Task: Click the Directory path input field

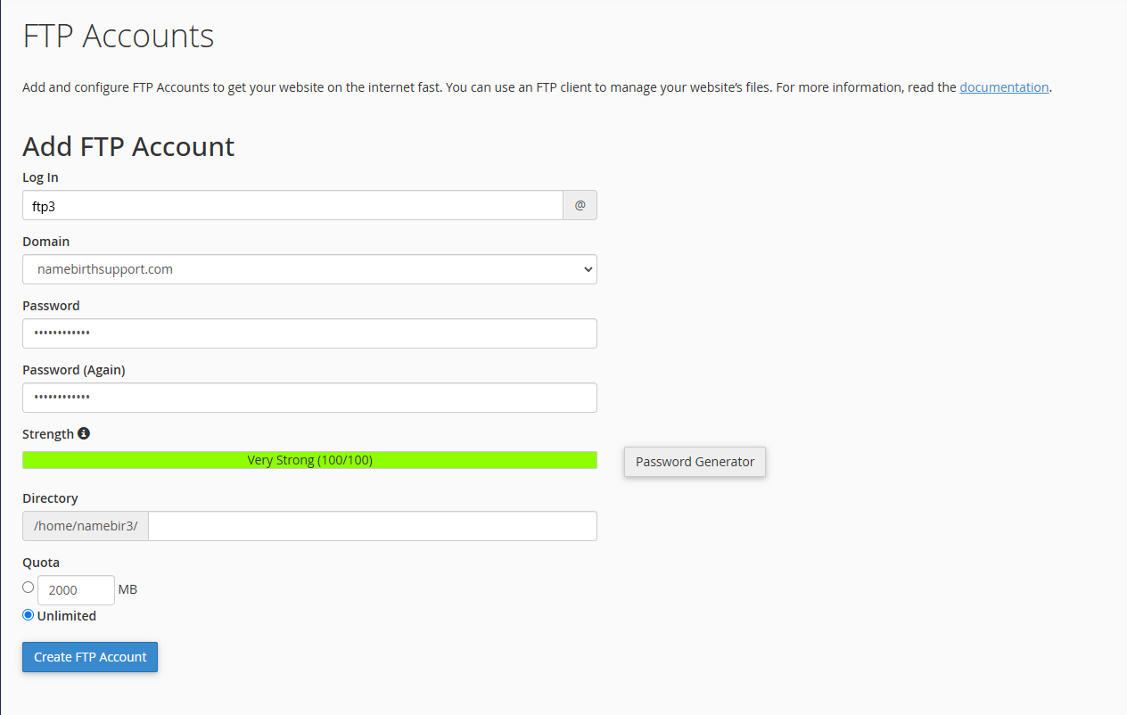Action: click(372, 526)
